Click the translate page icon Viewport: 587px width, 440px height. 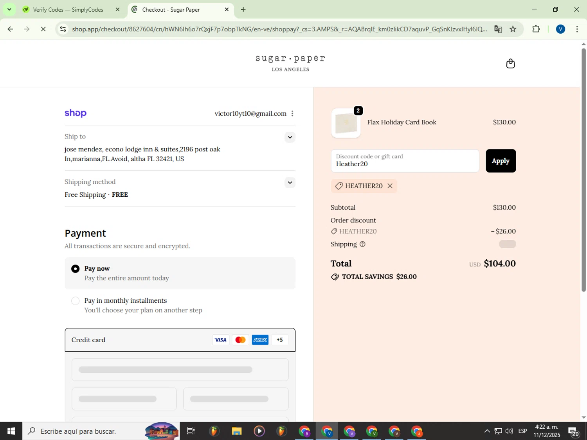(x=498, y=29)
